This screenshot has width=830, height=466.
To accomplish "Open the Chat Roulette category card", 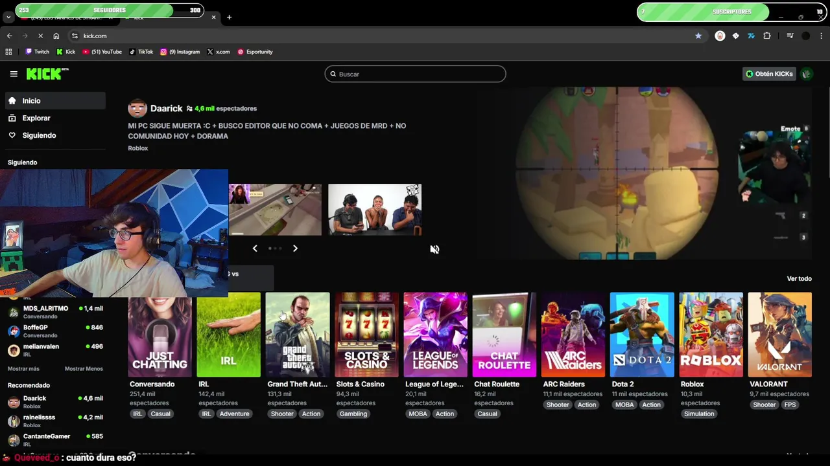I will coord(504,335).
